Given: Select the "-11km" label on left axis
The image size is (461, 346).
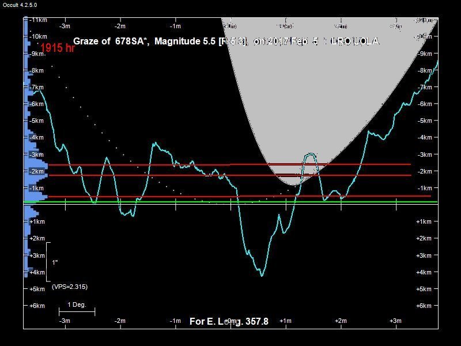Looking at the screenshot, I should [x=38, y=20].
